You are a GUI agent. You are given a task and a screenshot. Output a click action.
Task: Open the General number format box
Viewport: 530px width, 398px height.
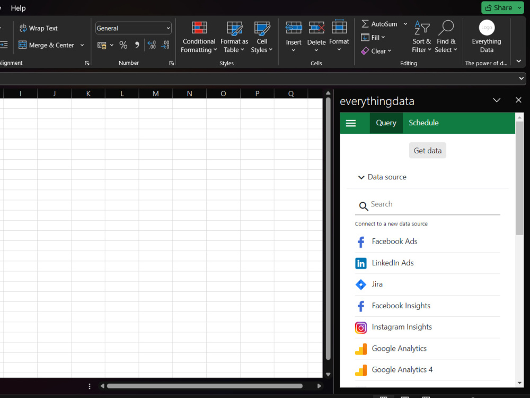tap(133, 28)
